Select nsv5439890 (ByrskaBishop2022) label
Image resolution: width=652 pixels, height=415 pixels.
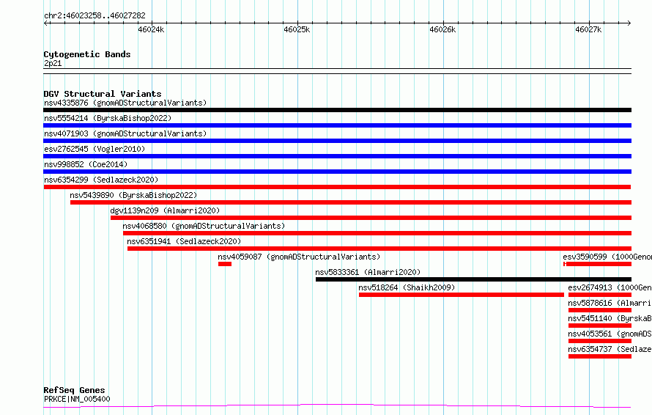pyautogui.click(x=133, y=195)
